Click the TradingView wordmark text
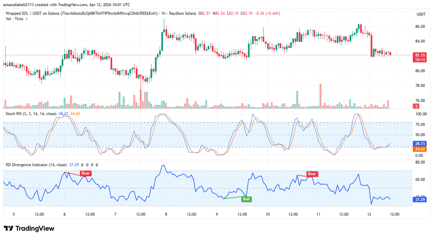This screenshot has height=238, width=433. [35, 229]
